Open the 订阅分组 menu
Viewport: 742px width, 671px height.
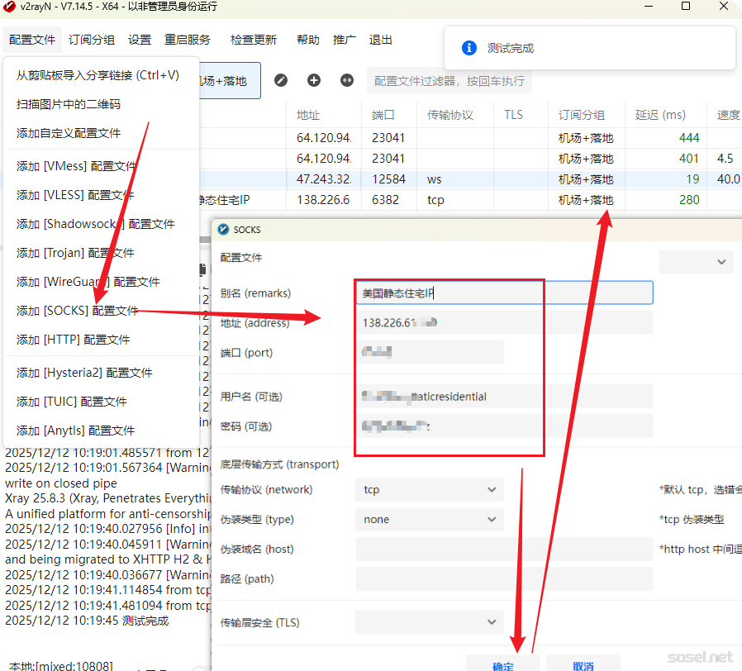pos(92,40)
